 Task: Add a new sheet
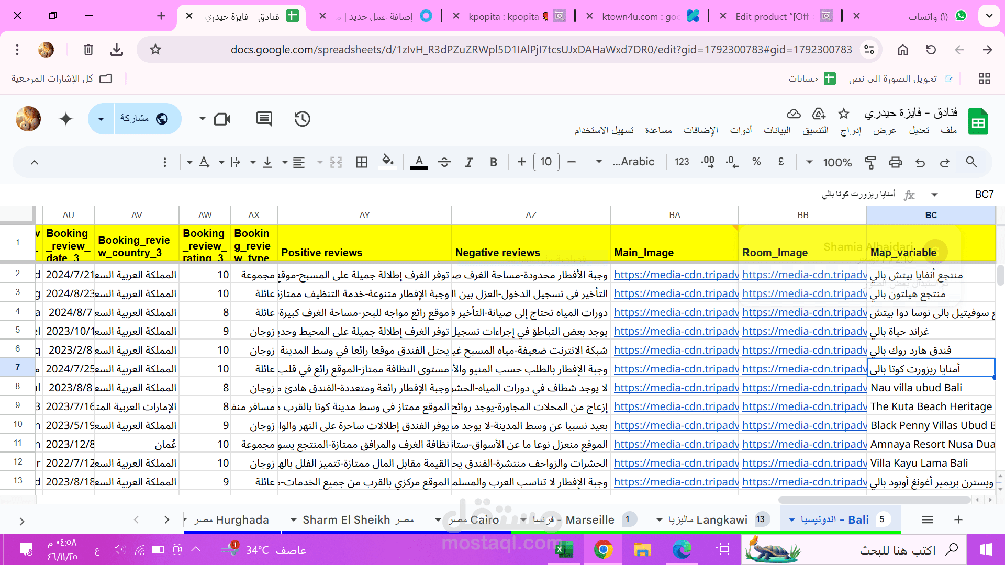958,519
